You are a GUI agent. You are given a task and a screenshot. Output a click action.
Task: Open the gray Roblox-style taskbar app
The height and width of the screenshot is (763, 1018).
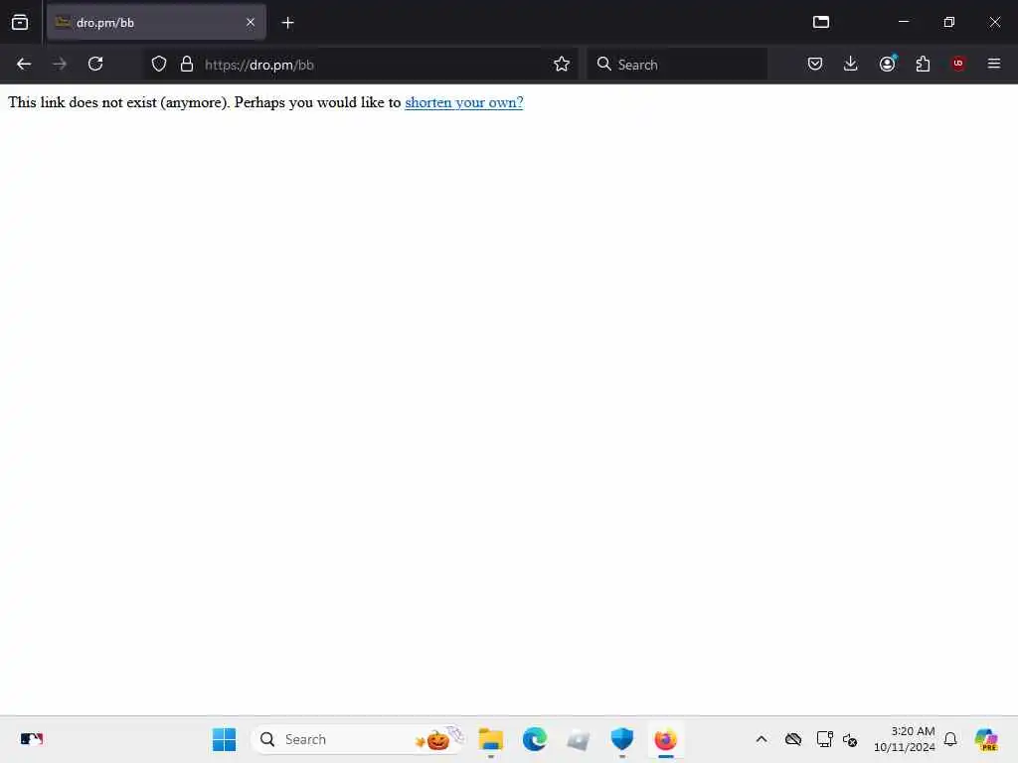click(578, 739)
